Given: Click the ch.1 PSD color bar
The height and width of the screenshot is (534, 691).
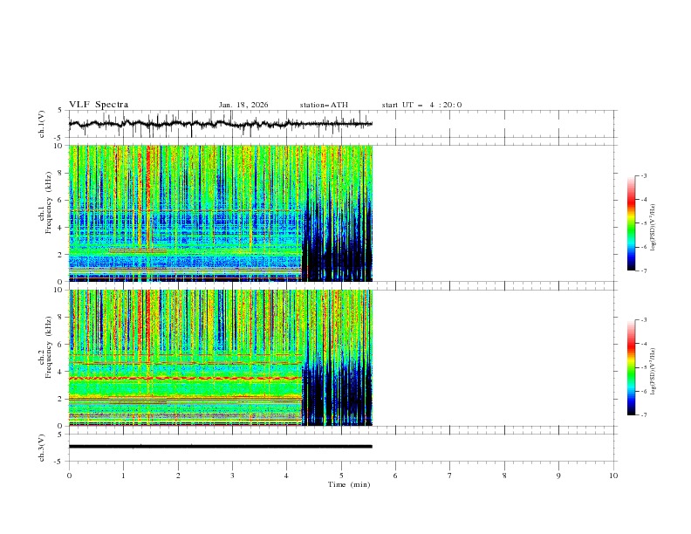Looking at the screenshot, I should [632, 223].
